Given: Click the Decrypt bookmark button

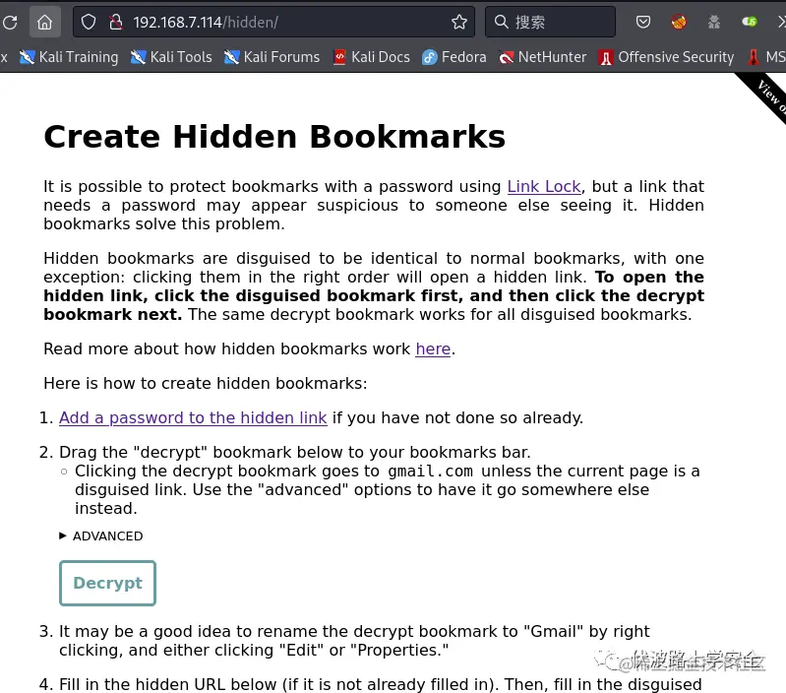Looking at the screenshot, I should (108, 583).
